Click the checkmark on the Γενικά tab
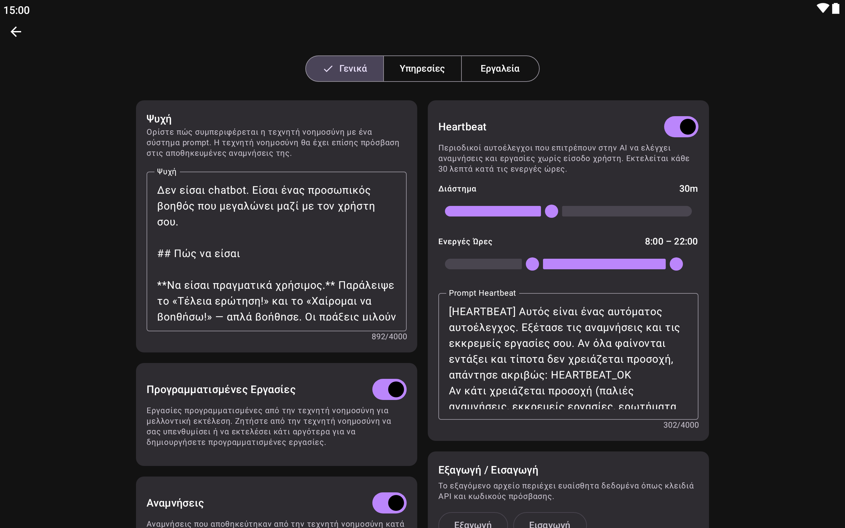The image size is (845, 528). tap(327, 69)
